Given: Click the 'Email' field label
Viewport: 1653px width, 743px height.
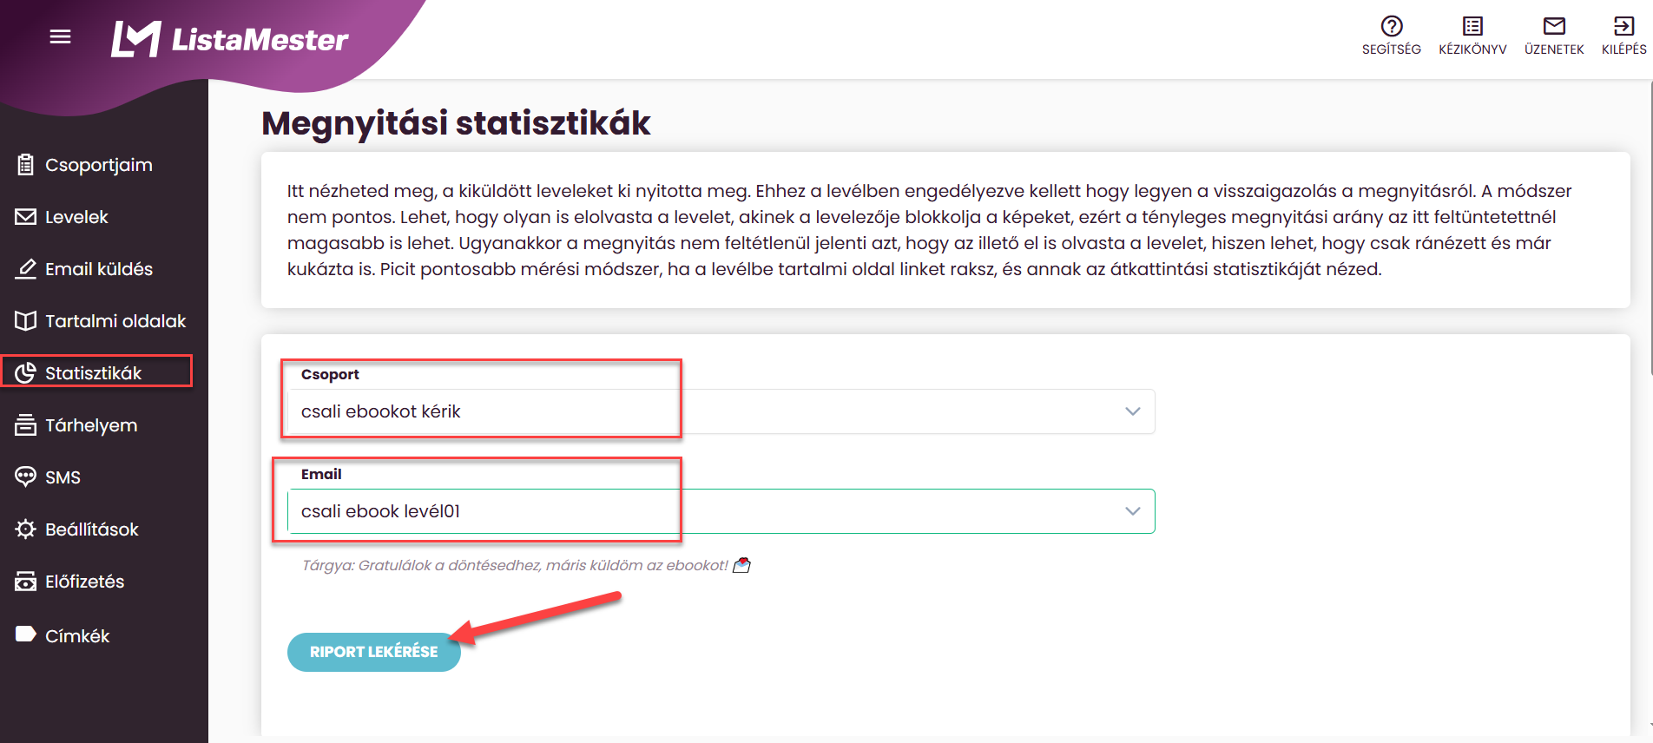Looking at the screenshot, I should [x=321, y=474].
